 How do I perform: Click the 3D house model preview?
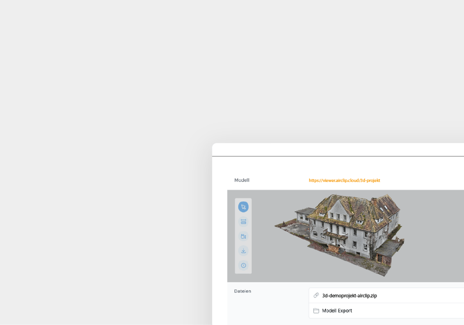339,235
